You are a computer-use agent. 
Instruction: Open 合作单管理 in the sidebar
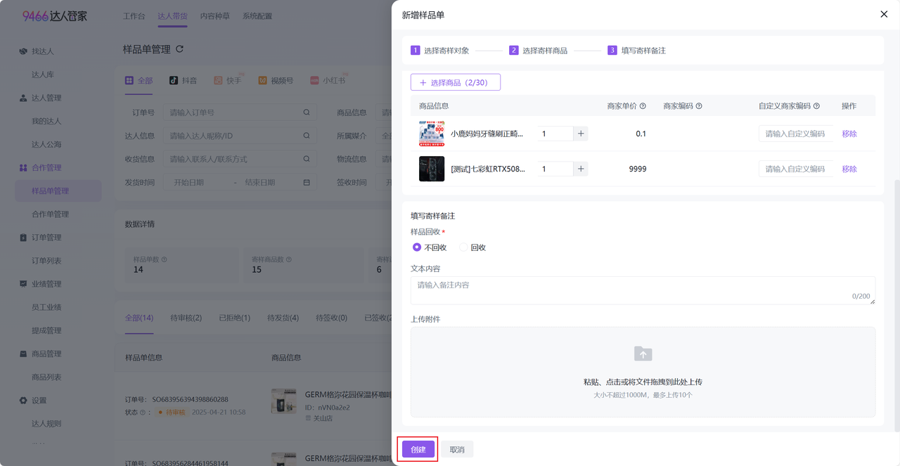tap(51, 214)
